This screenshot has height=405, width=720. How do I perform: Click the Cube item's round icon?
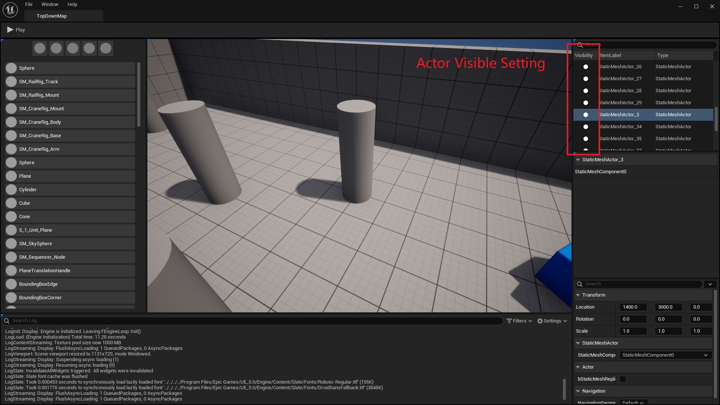11,203
